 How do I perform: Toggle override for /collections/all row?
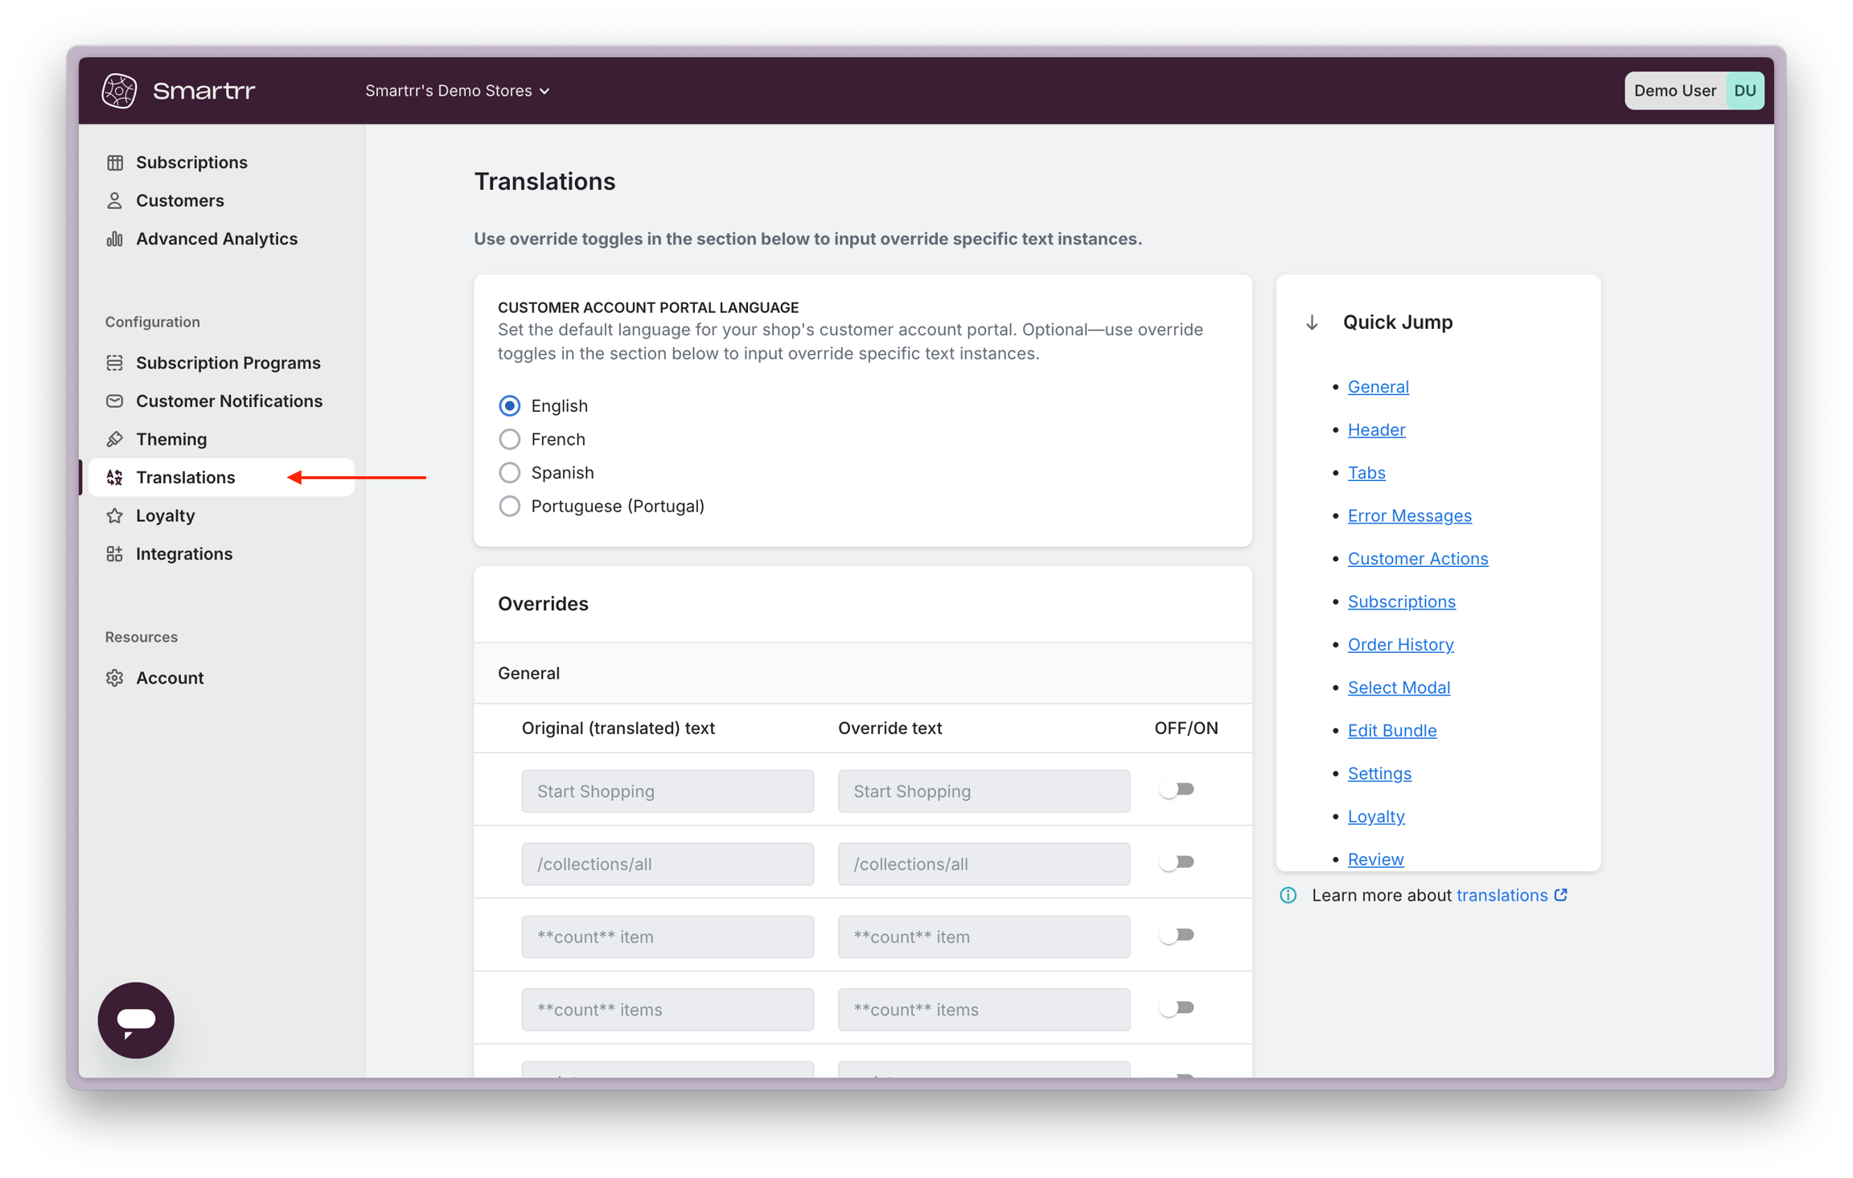1177,863
